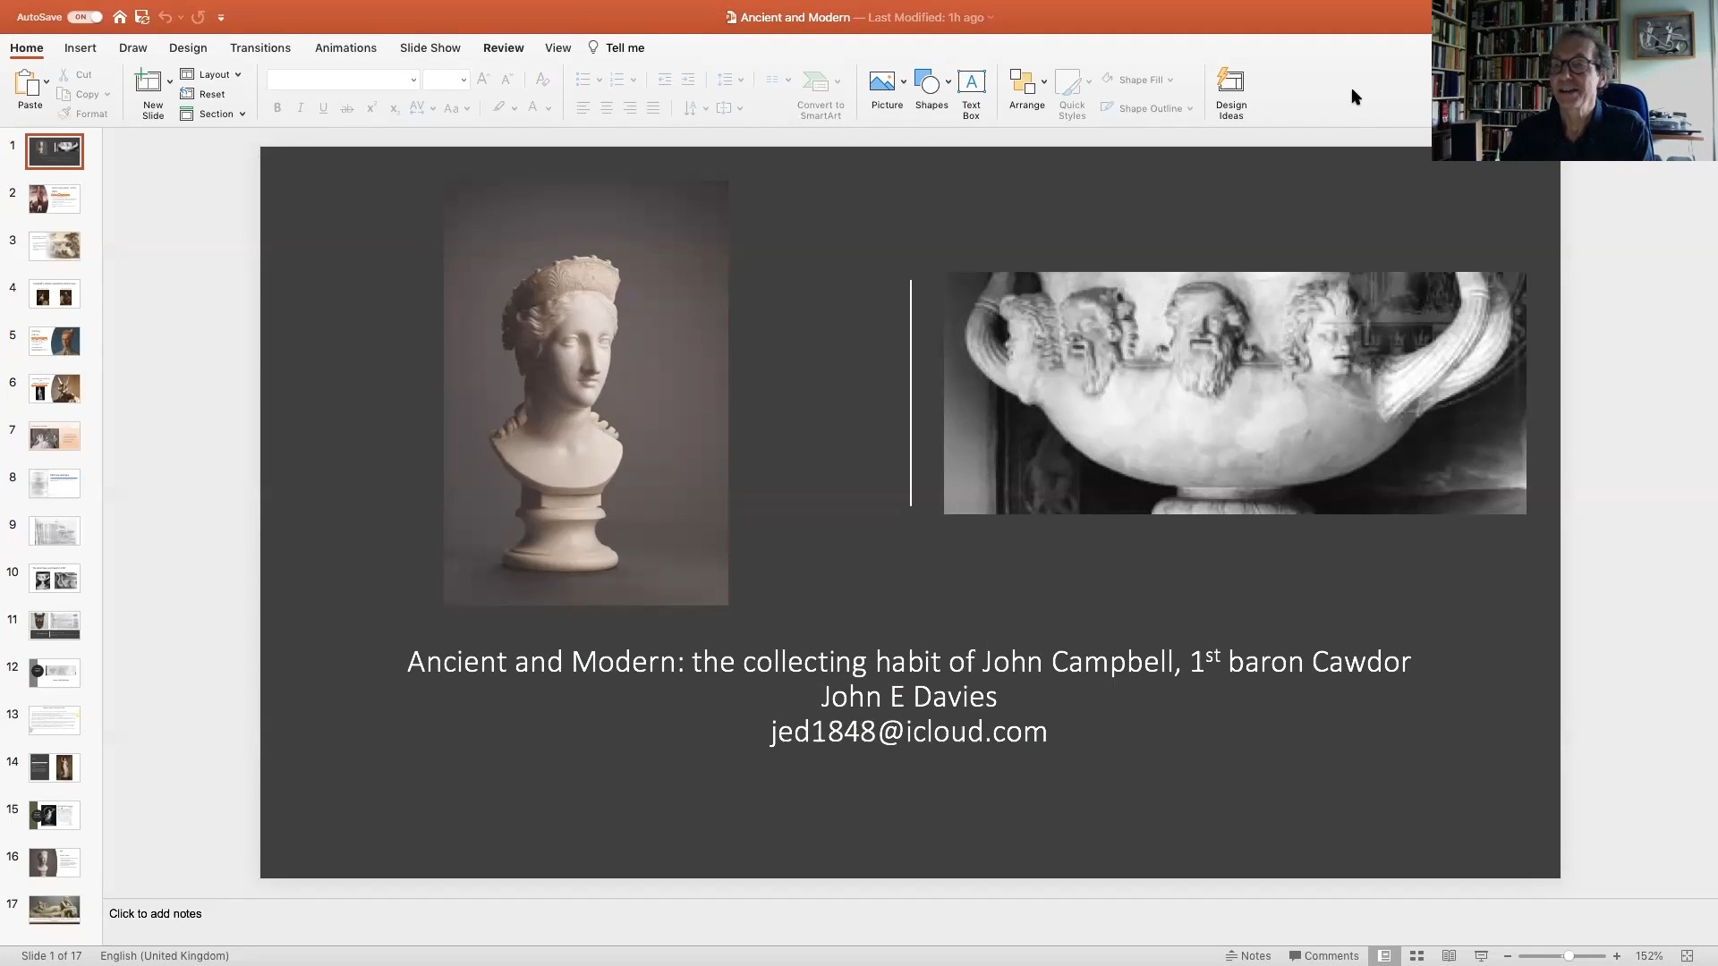Switch to Slide Sorter view icon

[1416, 956]
